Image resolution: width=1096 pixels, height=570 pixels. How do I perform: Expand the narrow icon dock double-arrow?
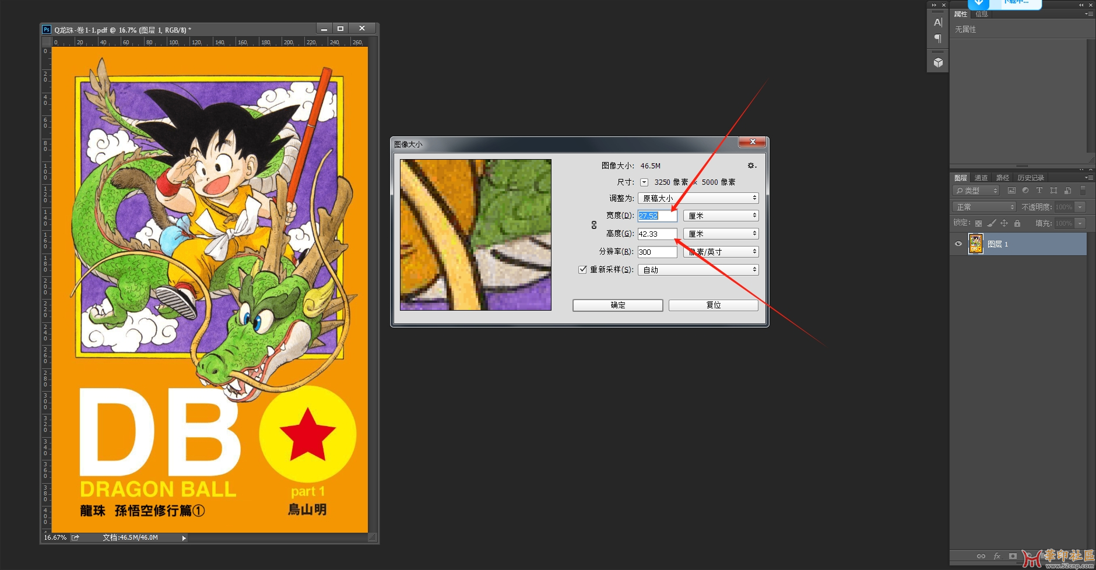click(x=934, y=5)
